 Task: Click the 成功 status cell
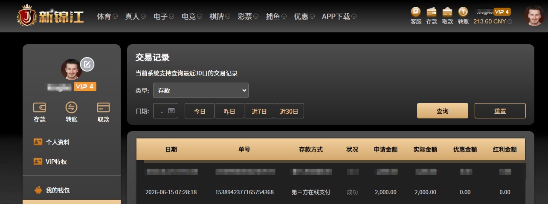pos(352,192)
